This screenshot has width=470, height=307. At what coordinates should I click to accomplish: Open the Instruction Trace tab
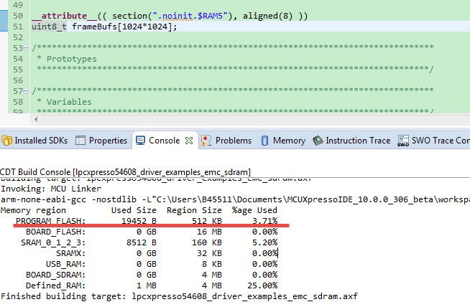[x=351, y=141]
